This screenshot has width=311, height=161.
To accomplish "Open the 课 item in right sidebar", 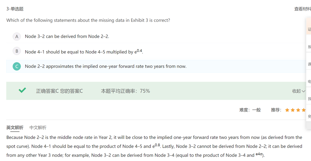I will [309, 64].
